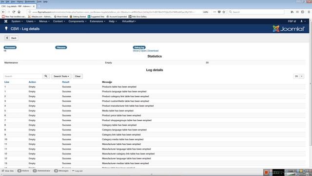The image size is (312, 176).
Task: Close the CSVI Log details tab
Action: [34, 6]
